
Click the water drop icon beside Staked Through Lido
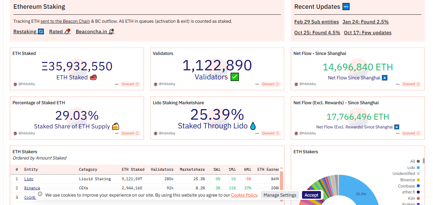[253, 126]
